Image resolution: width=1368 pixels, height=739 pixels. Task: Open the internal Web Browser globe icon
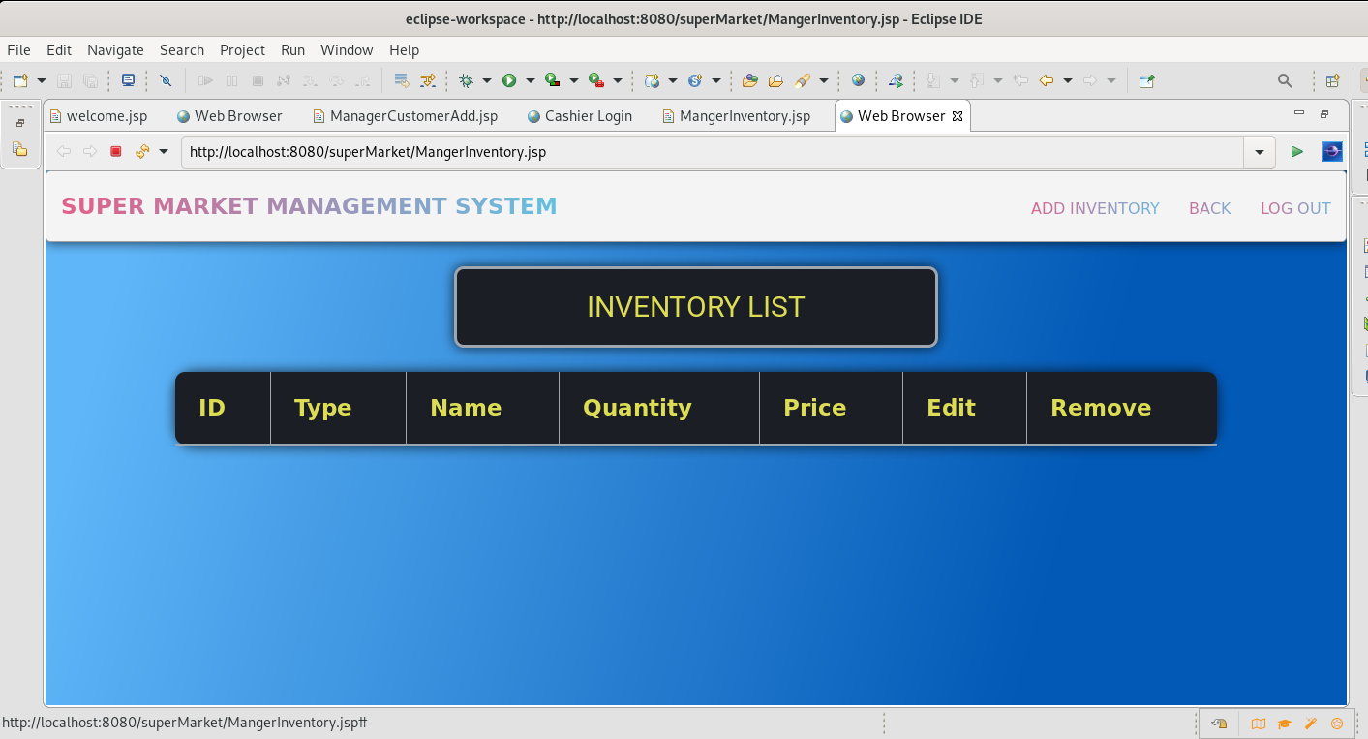[x=858, y=80]
